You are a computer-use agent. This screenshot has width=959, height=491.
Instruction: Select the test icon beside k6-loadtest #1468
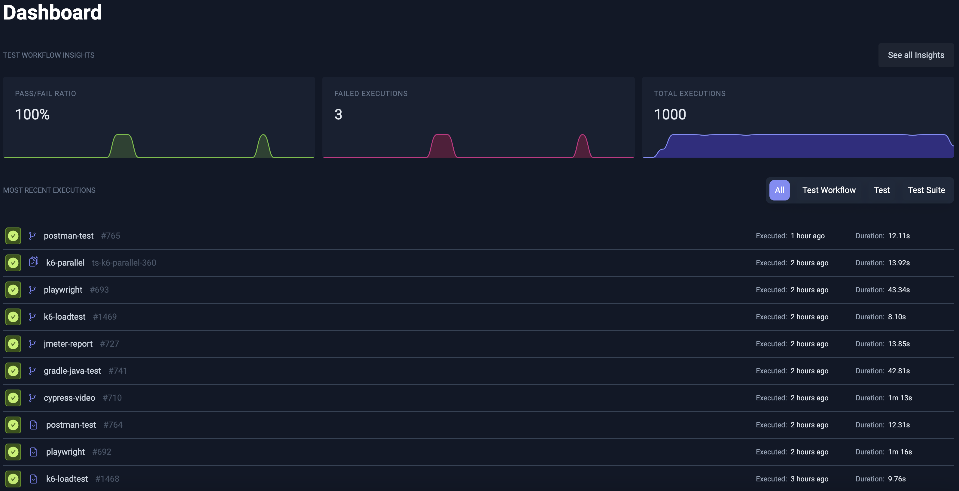point(34,479)
